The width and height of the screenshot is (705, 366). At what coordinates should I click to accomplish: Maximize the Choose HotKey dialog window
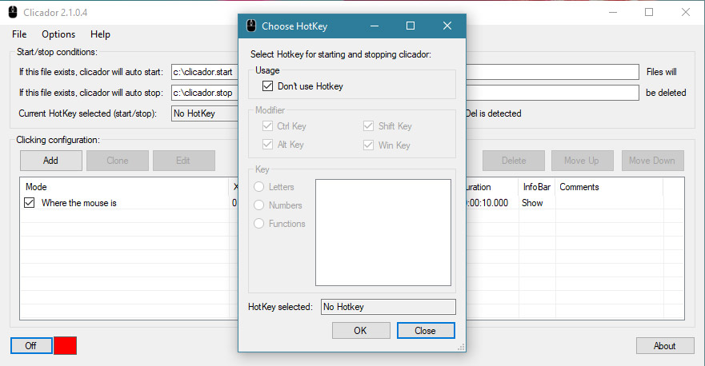411,26
